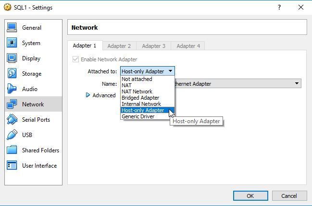312x206 pixels.
Task: Click the Cancel button
Action: point(289,196)
